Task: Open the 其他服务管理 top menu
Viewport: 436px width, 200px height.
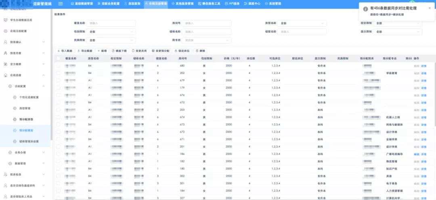Action: pos(182,4)
